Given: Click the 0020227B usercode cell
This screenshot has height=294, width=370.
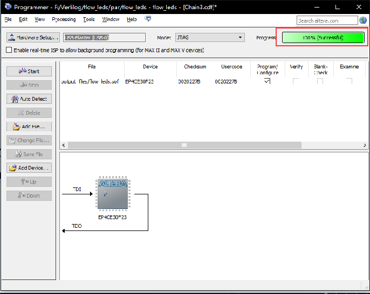Looking at the screenshot, I should tap(226, 81).
